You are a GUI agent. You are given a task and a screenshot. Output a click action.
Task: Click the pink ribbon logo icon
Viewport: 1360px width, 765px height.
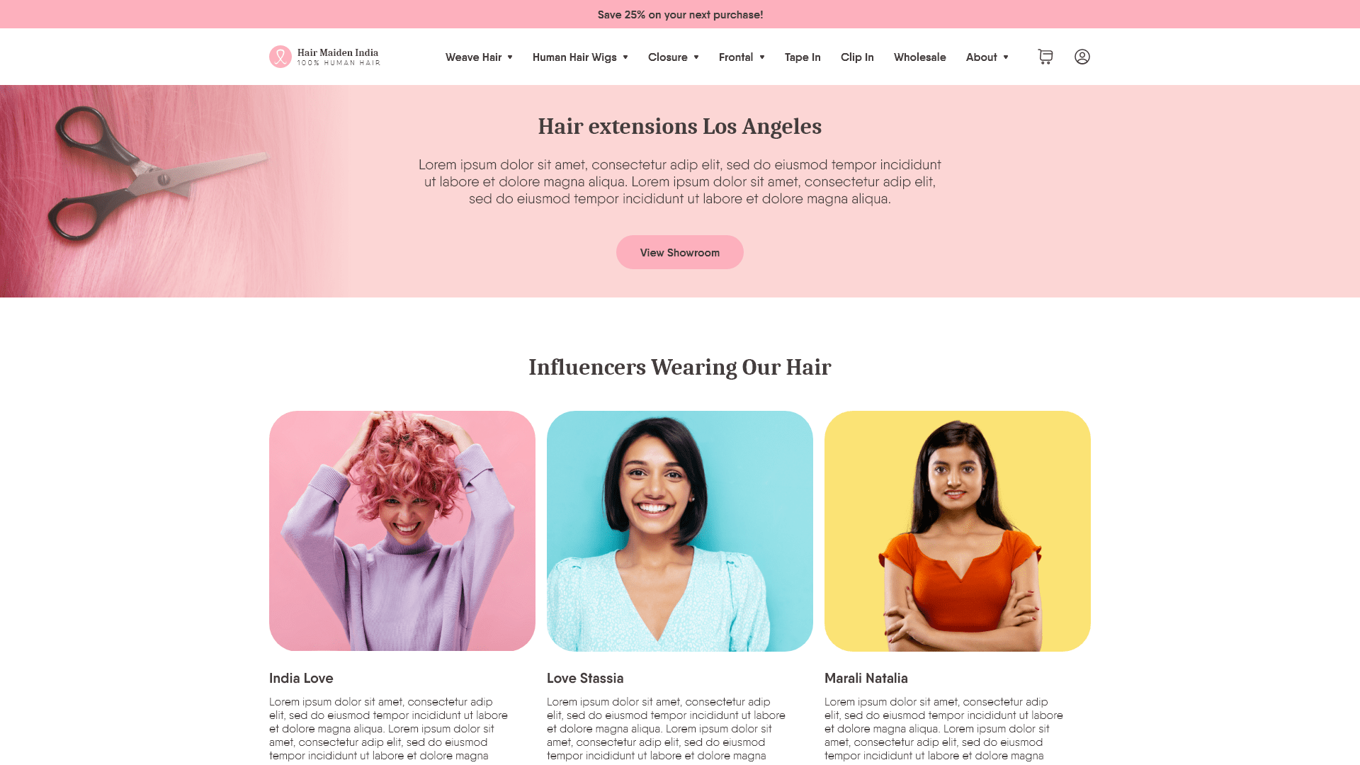[280, 57]
